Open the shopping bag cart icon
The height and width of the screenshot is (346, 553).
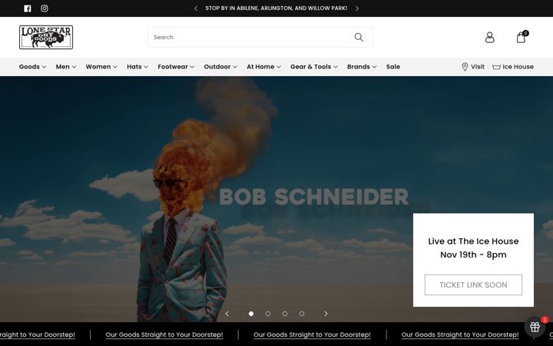pos(522,37)
